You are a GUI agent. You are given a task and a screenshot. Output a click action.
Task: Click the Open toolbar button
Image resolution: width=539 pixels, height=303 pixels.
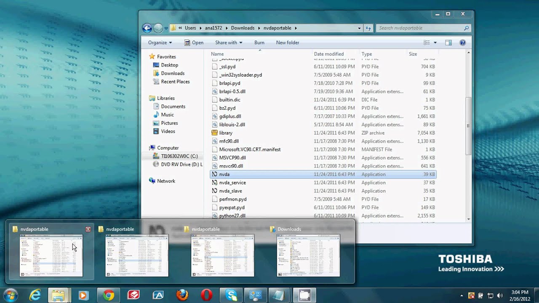coord(194,43)
